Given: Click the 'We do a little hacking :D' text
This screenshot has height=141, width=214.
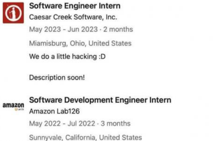Looking at the screenshot, I should (x=67, y=56).
